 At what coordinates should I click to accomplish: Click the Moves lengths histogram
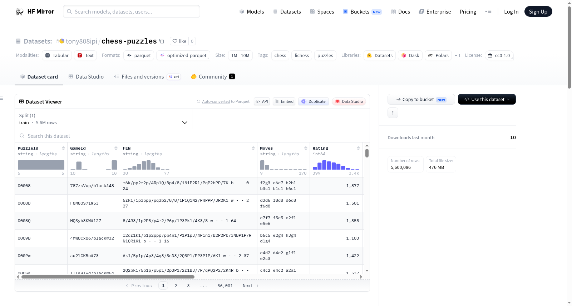point(283,165)
